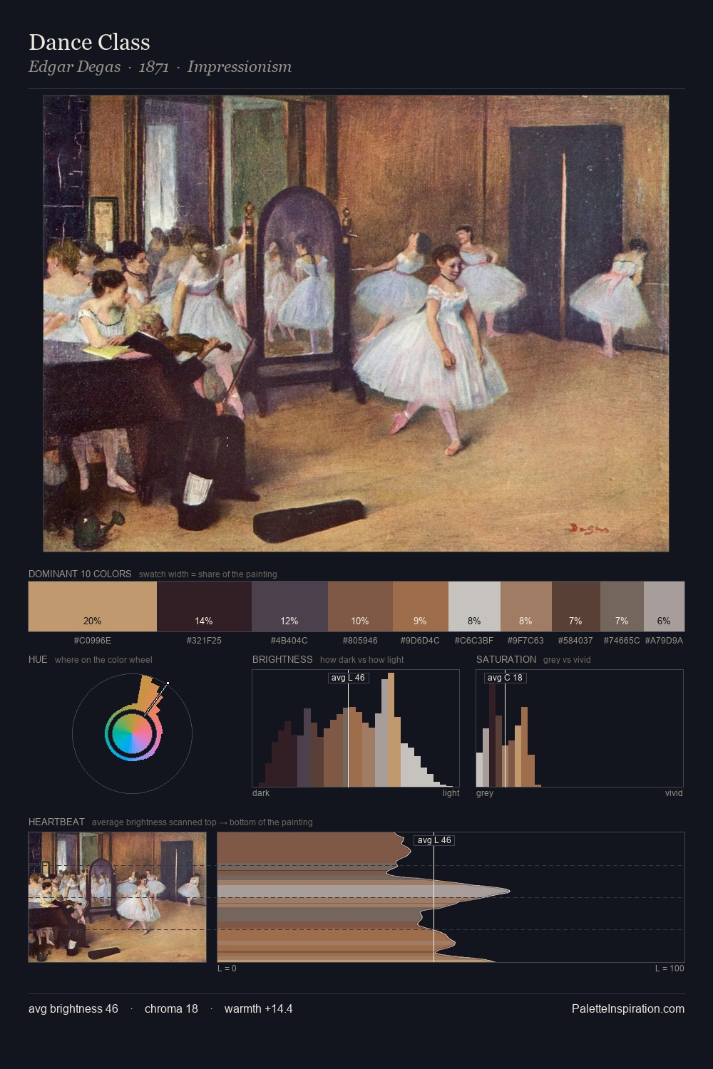713x1069 pixels.
Task: Click the 'avg brightness 46' footer stat
Action: click(x=73, y=1008)
